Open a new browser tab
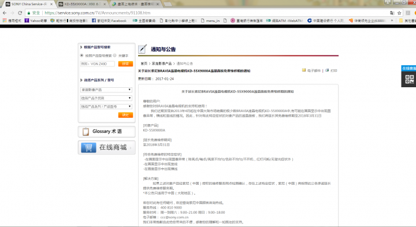Image resolution: width=416 pixels, height=227 pixels. point(168,4)
